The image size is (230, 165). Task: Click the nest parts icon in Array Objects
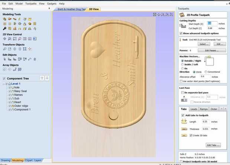pos(20,69)
